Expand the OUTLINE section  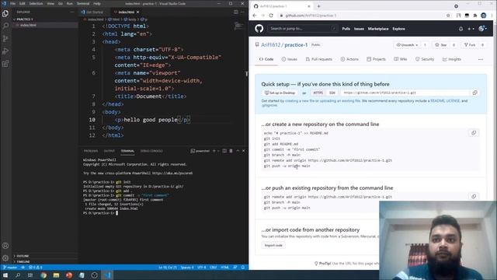[23, 256]
